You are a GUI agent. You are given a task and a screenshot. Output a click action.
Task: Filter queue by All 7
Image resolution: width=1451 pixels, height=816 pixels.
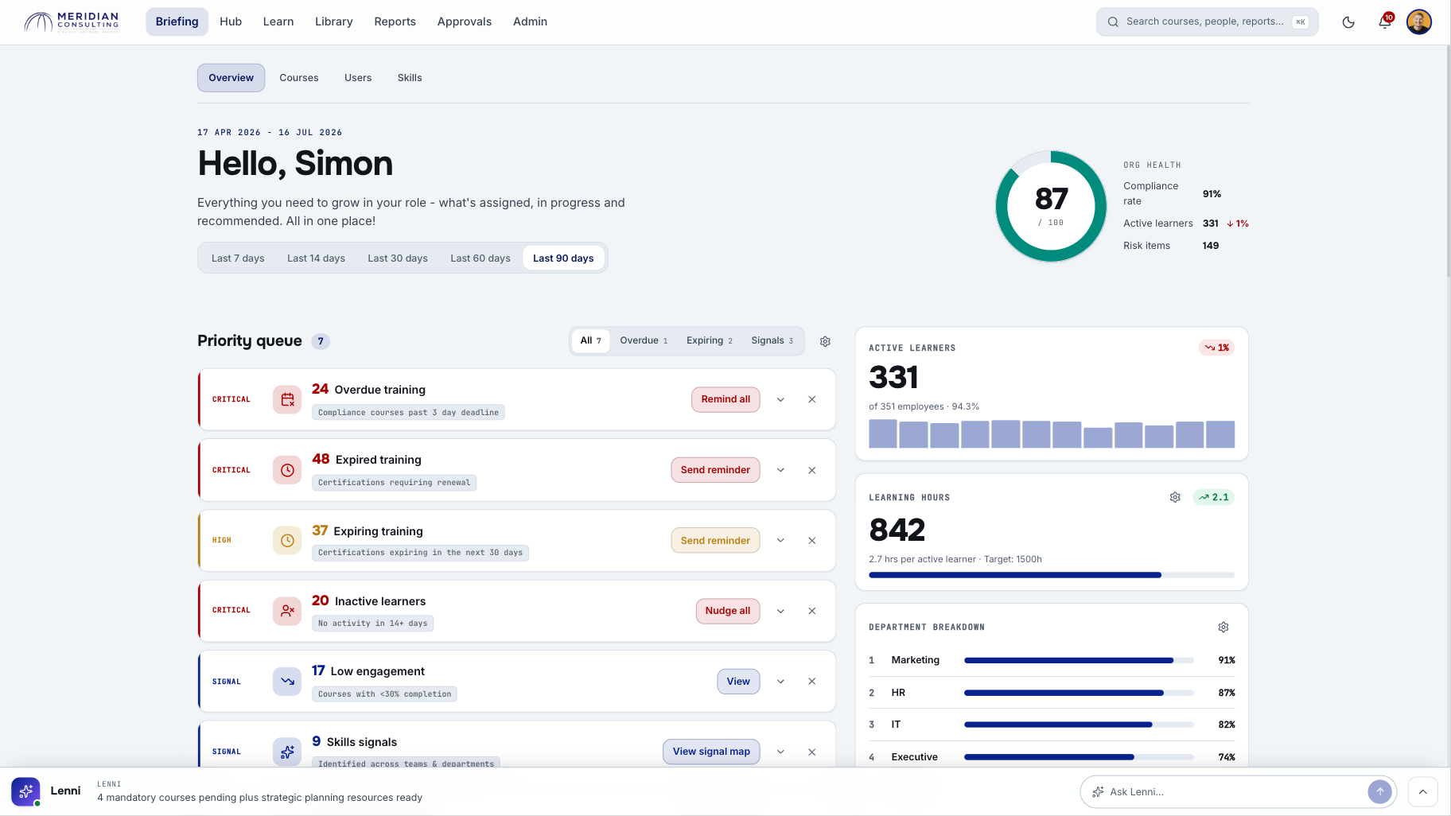tap(590, 340)
